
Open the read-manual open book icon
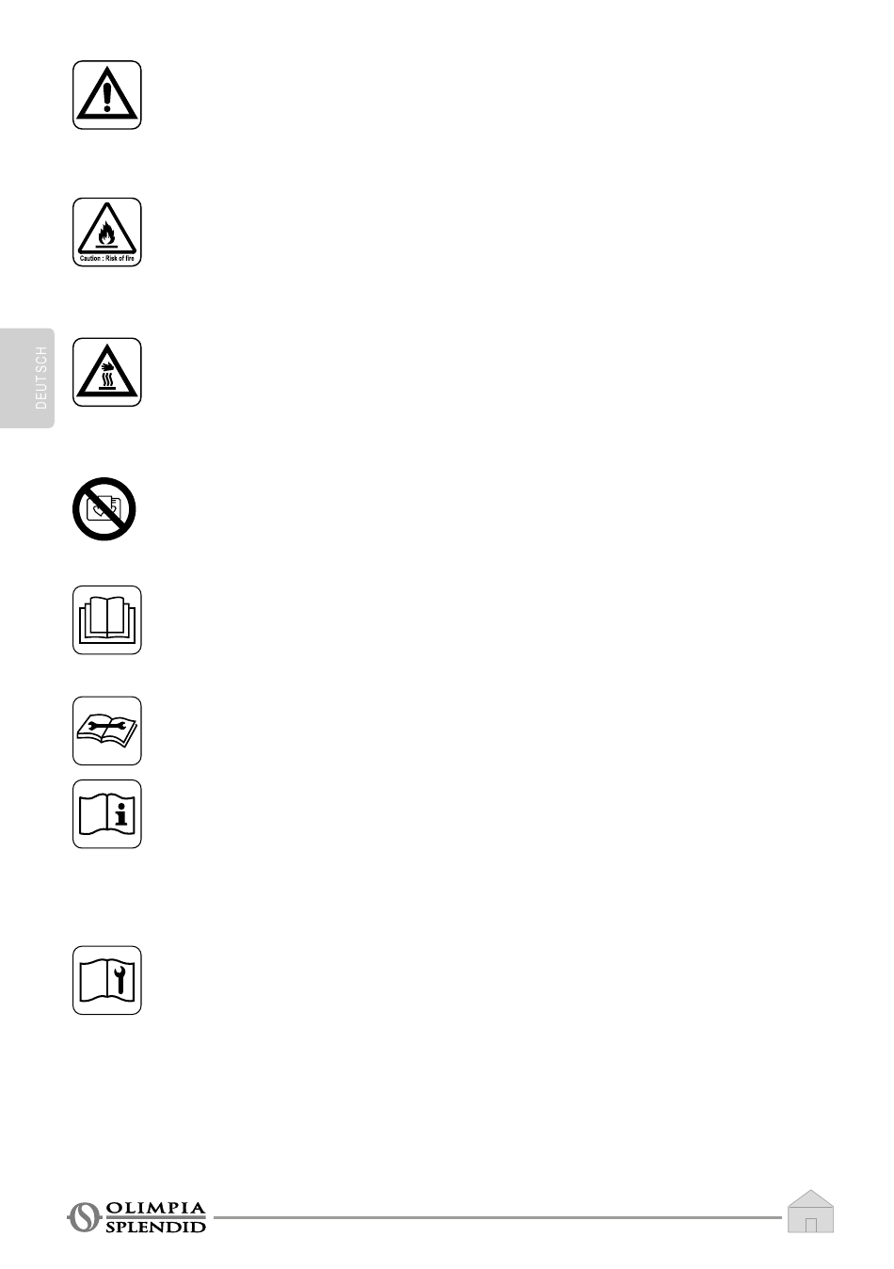tap(107, 619)
